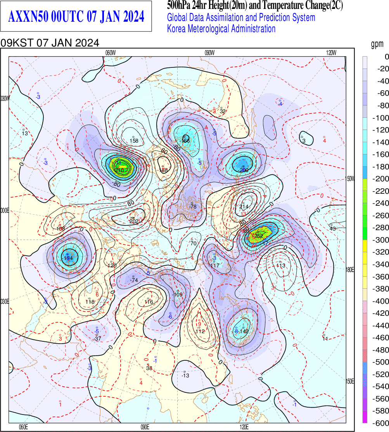Click the 70 value near the map center
The width and height of the screenshot is (389, 432).
pyautogui.click(x=194, y=243)
